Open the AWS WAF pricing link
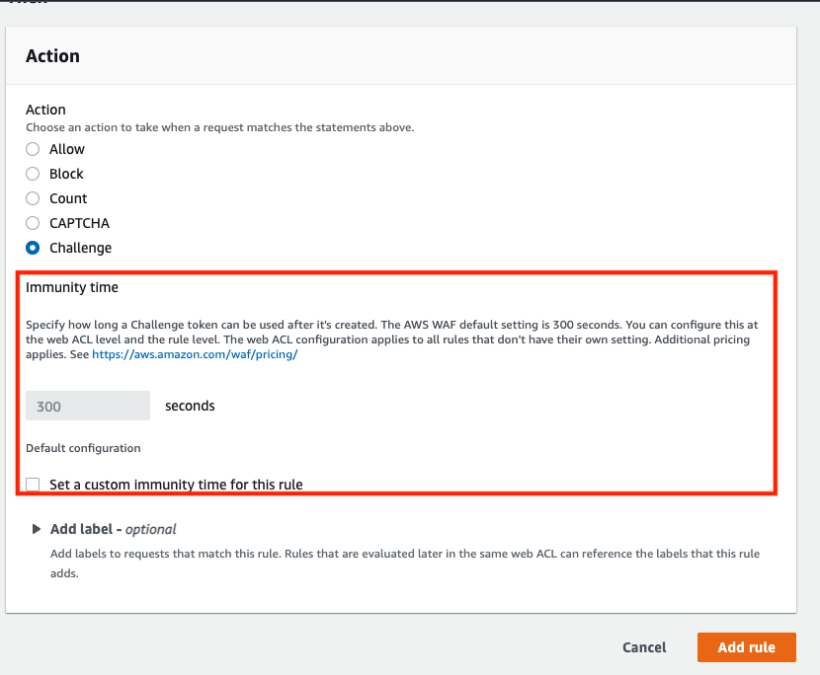Viewport: 820px width, 675px height. point(195,354)
